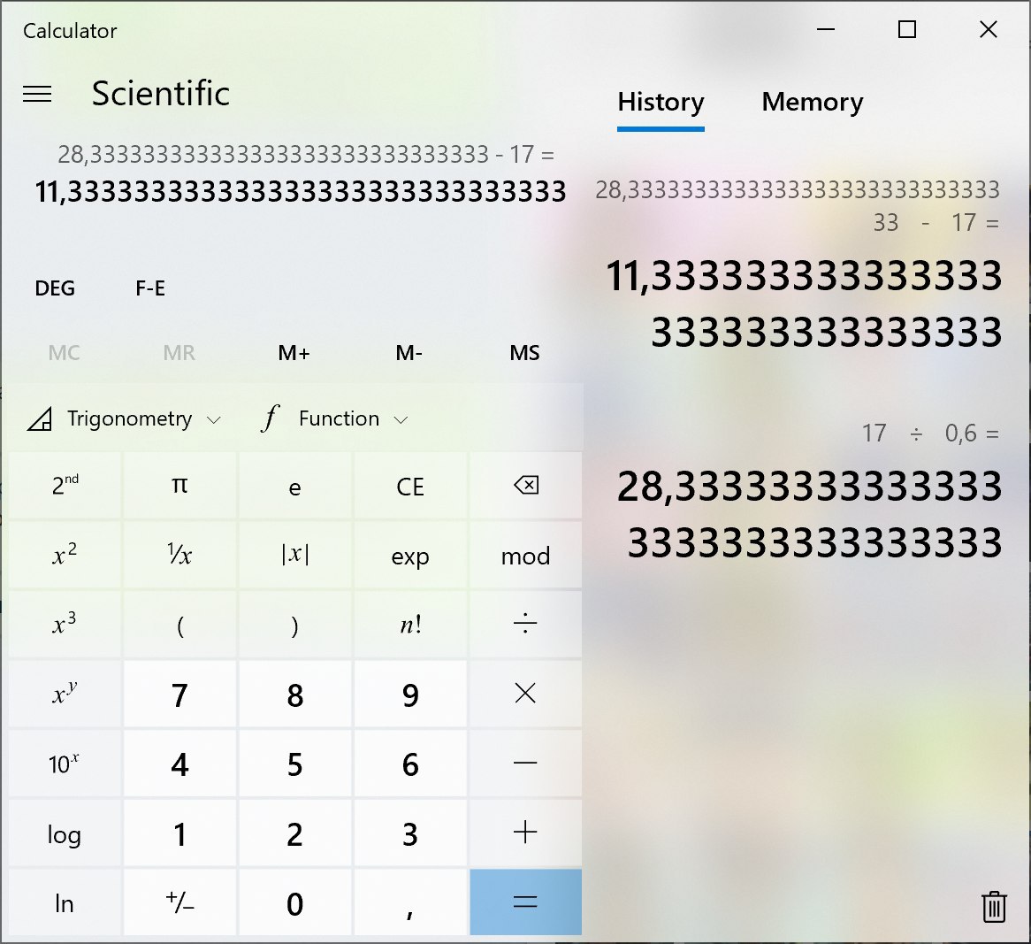Image resolution: width=1031 pixels, height=944 pixels.
Task: Clear all history with trash icon
Action: pos(994,907)
